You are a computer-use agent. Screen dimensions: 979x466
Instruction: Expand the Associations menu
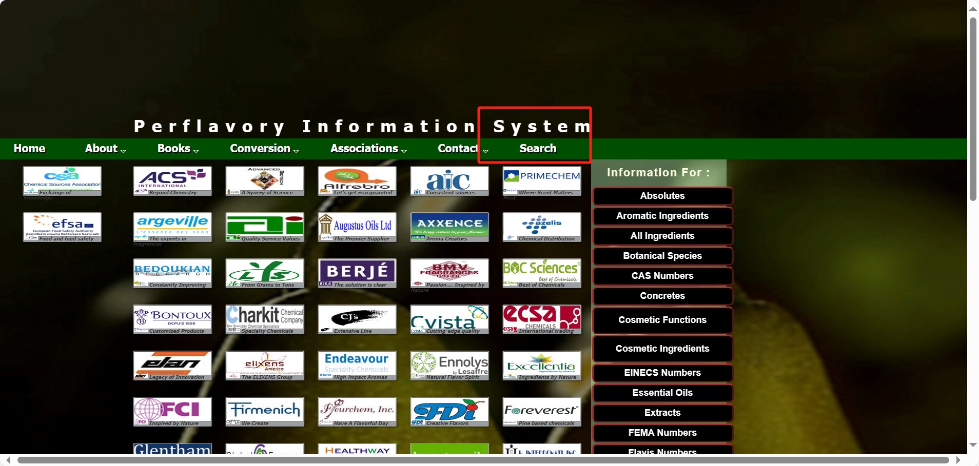point(367,149)
